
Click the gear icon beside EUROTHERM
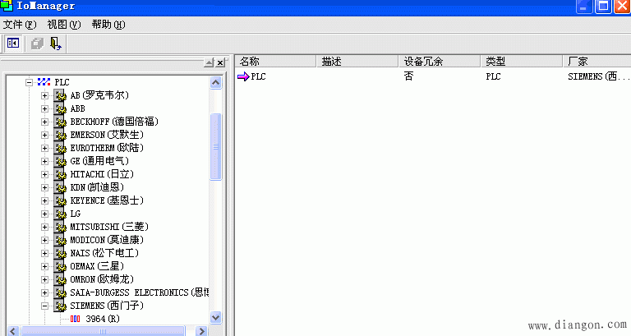point(60,148)
